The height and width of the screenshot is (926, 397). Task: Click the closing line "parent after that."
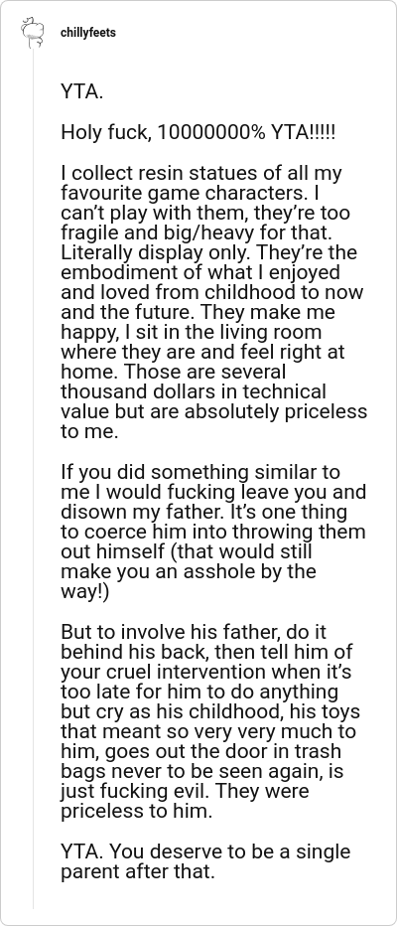(x=137, y=871)
